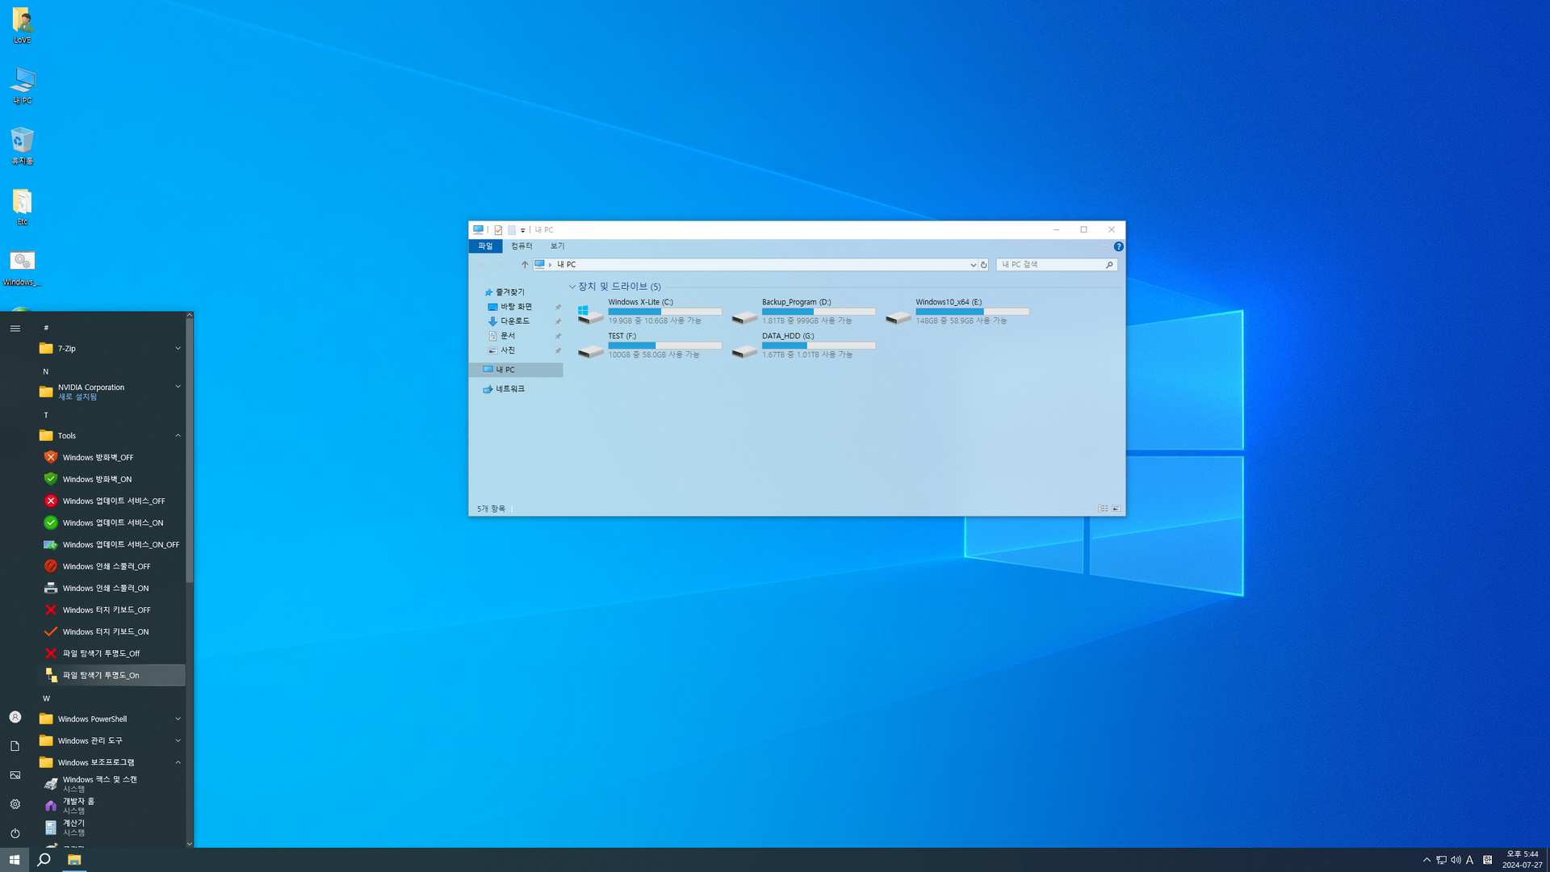Open the 보기 ribbon tab
Viewport: 1550px width, 872px height.
(557, 246)
